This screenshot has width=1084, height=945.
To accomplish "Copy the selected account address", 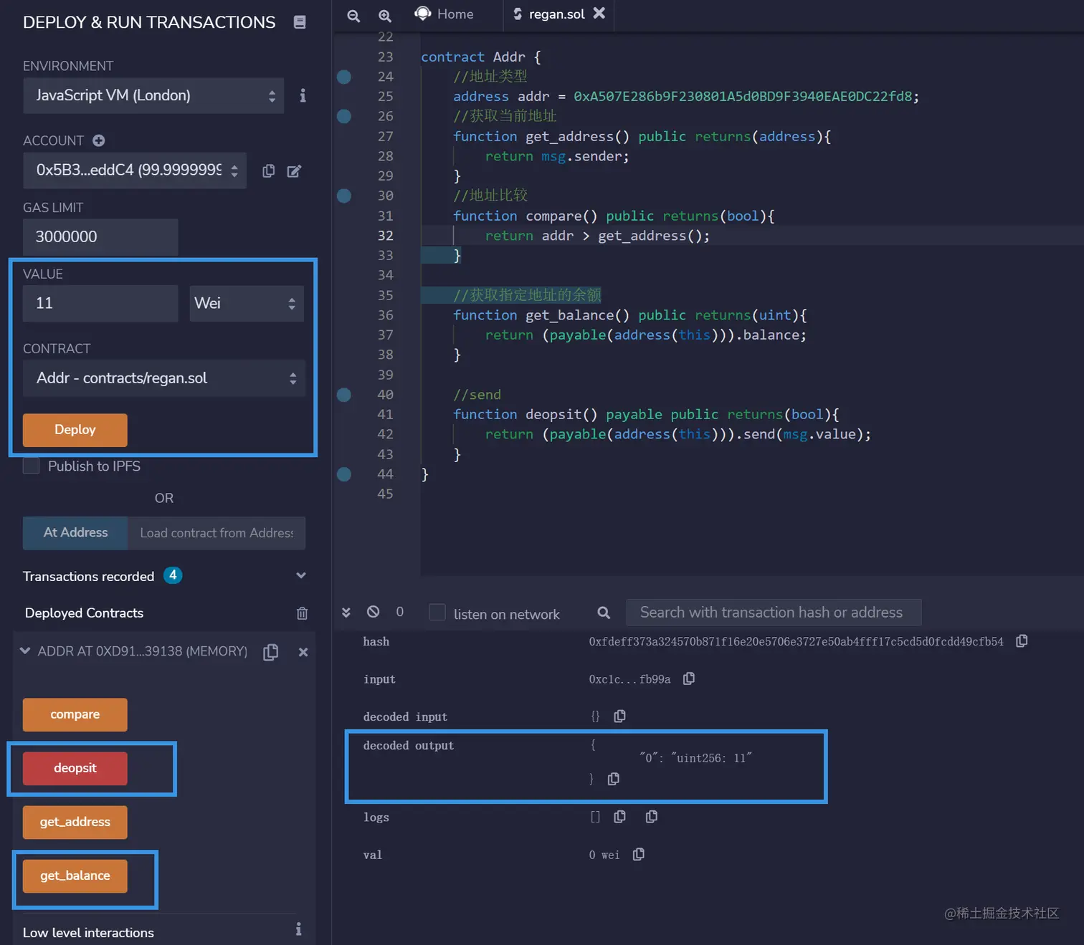I will pos(268,171).
